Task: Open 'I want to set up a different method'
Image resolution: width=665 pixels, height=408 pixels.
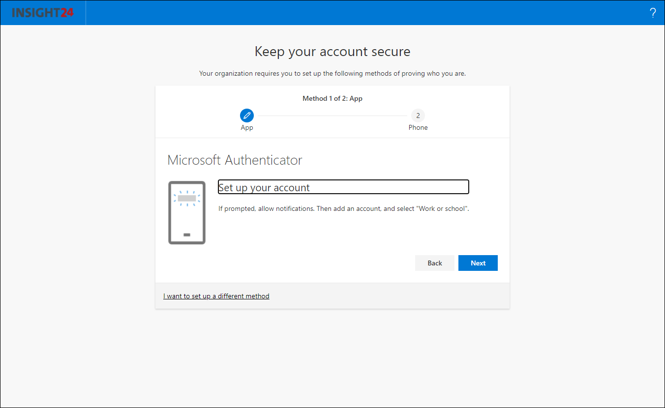Action: [216, 296]
